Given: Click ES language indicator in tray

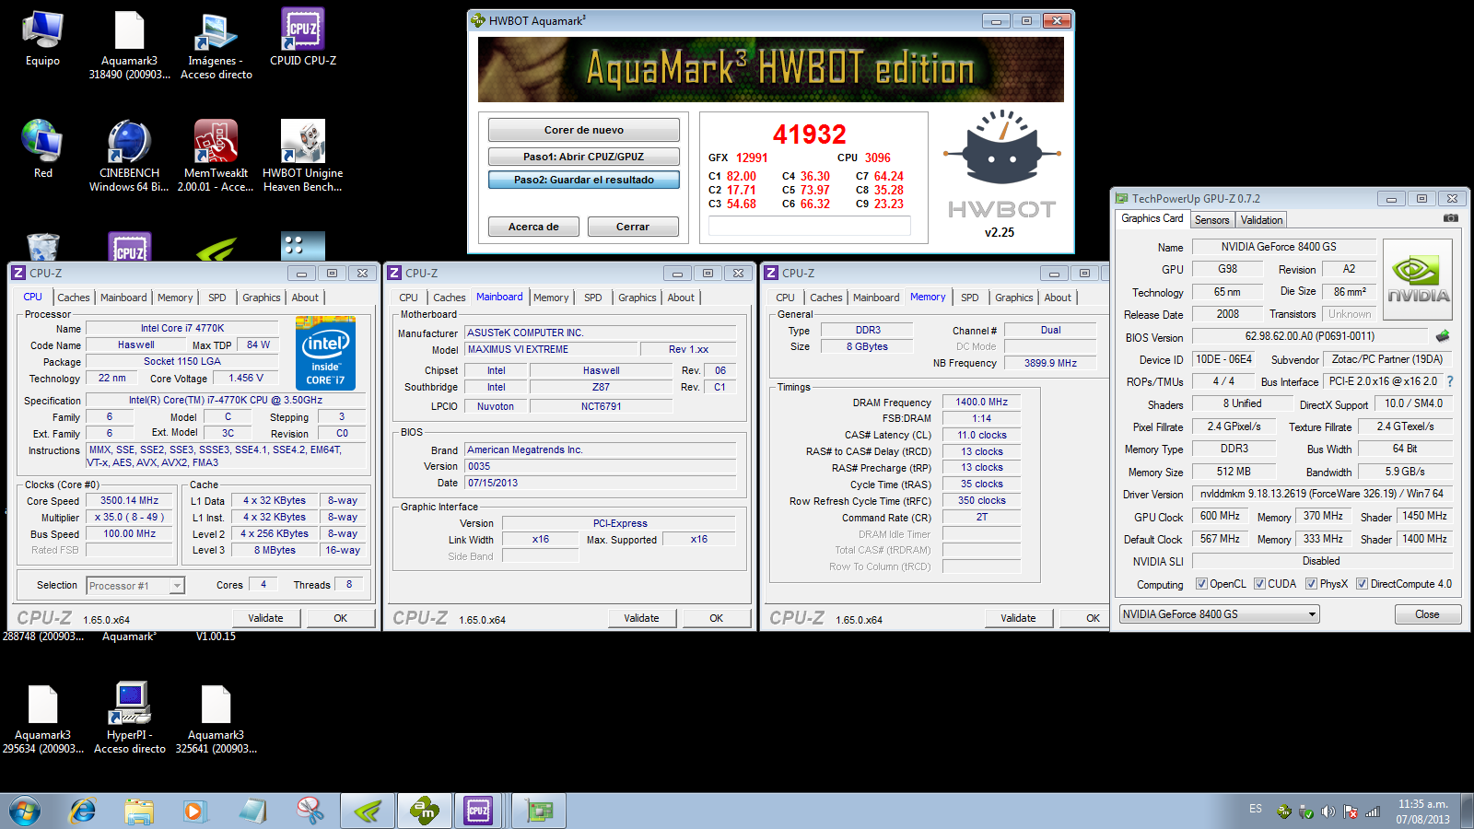Looking at the screenshot, I should (1256, 809).
